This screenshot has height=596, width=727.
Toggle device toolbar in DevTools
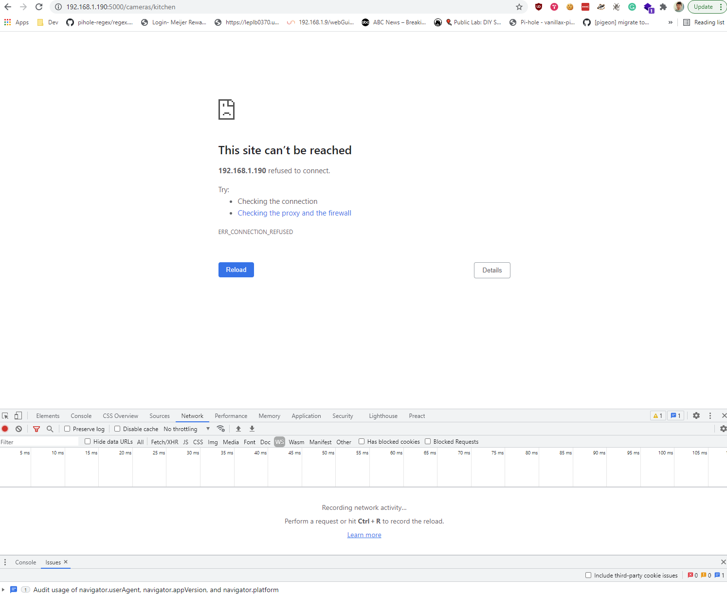pos(18,415)
